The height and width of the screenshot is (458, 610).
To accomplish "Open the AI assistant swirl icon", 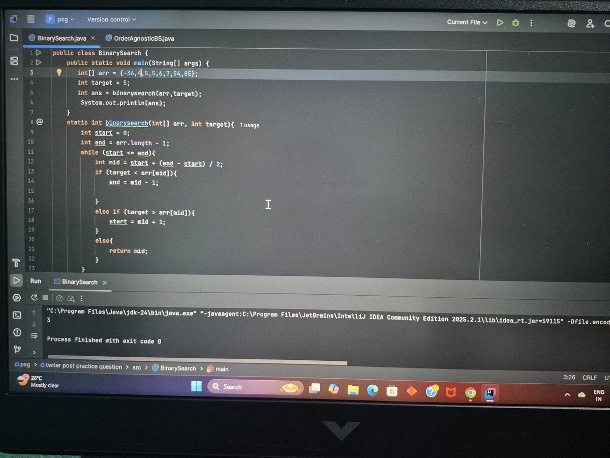I will pos(571,23).
